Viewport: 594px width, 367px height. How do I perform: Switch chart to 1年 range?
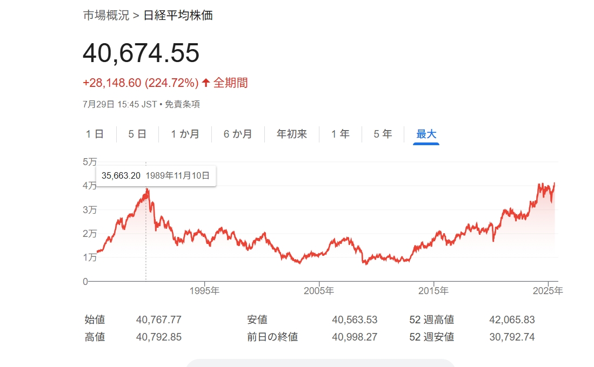coord(341,134)
